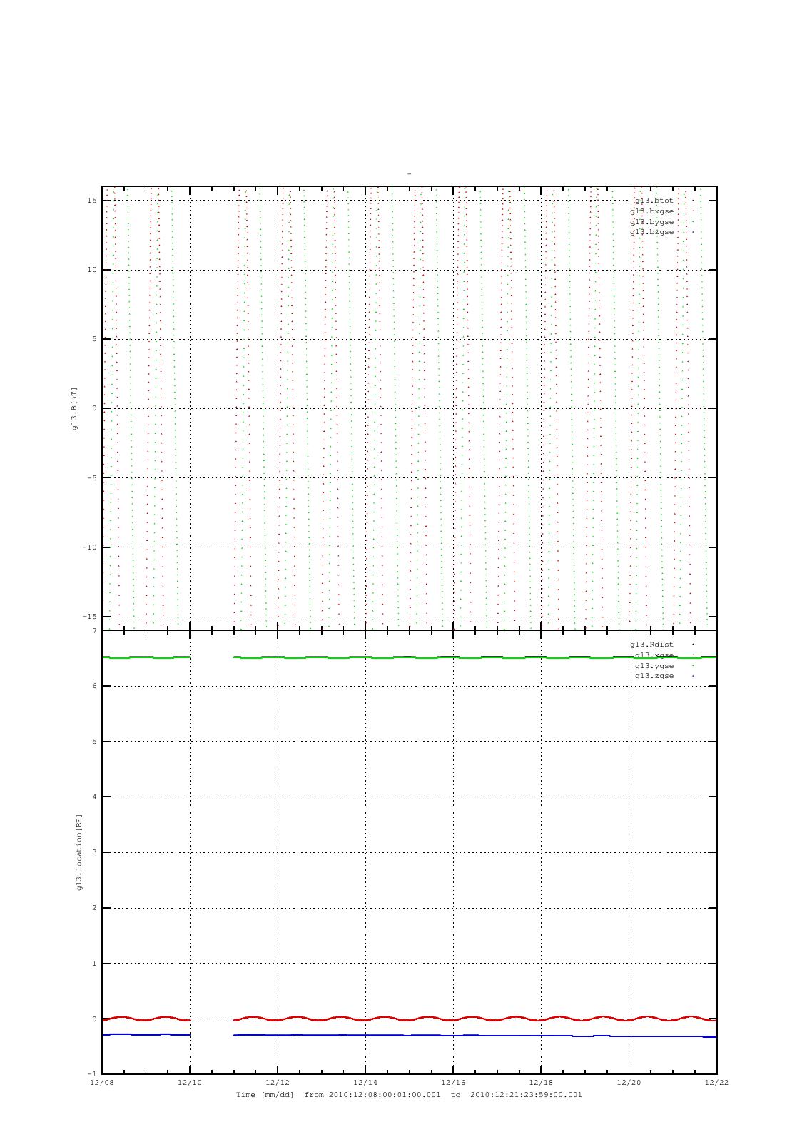Click the 1 tick label on the location axis

coord(94,964)
